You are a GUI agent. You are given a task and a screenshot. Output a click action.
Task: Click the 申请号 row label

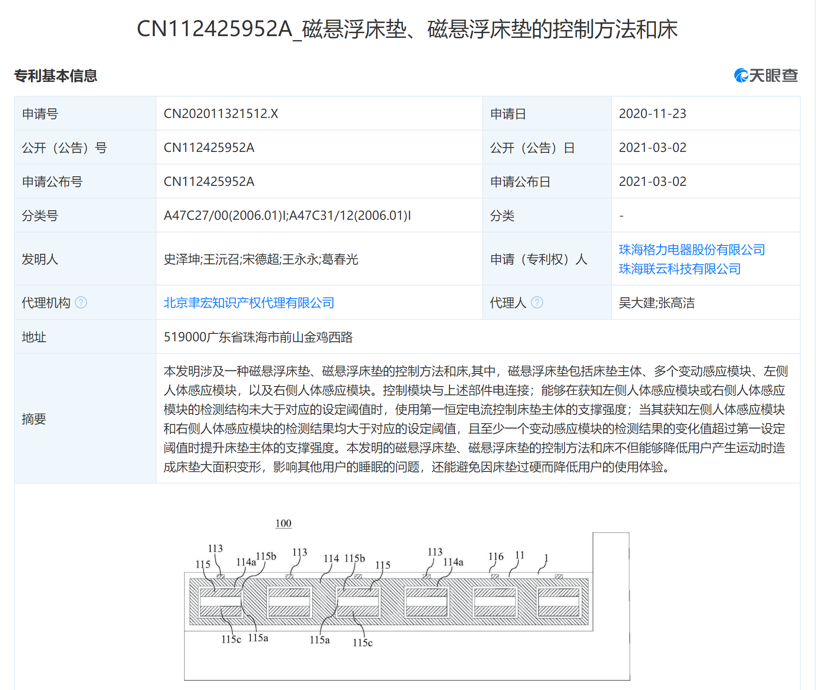40,114
